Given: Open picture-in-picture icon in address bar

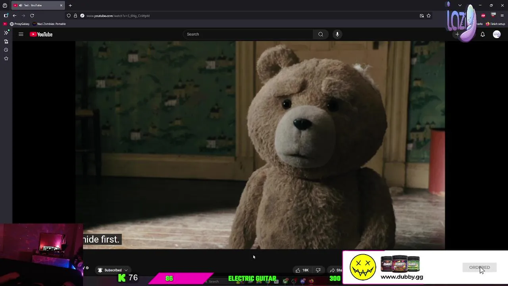Looking at the screenshot, I should [x=421, y=15].
